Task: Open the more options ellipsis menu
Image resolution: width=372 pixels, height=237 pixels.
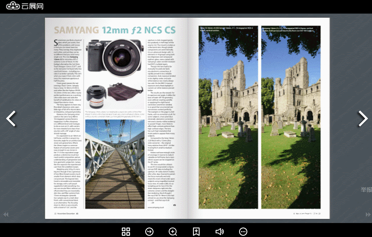Action: [243, 232]
